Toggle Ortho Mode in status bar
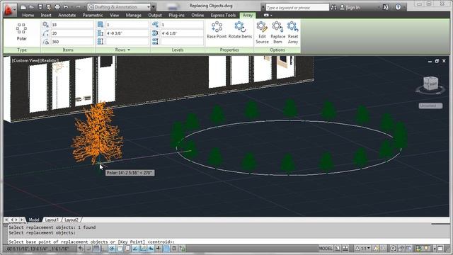 (x=104, y=249)
